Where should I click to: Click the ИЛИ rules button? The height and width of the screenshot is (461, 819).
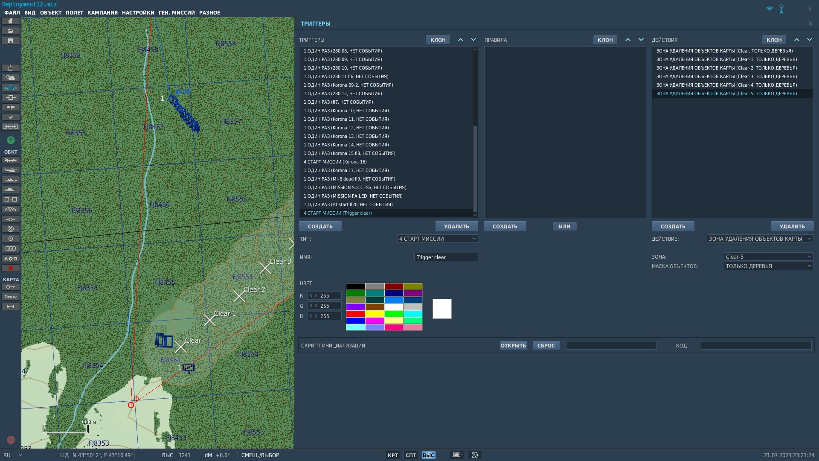click(564, 226)
